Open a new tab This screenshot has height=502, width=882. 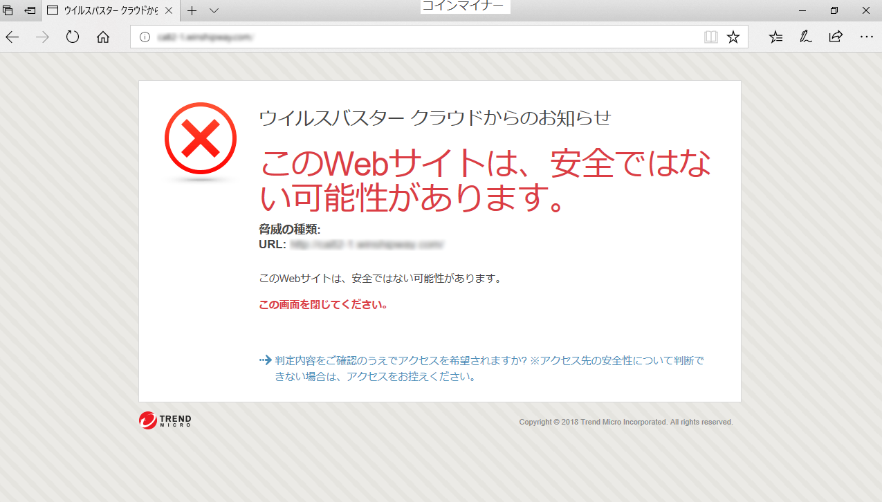click(x=192, y=11)
